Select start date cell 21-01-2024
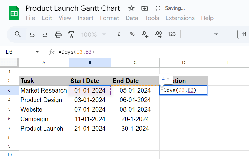The image size is (249, 159). [90, 129]
